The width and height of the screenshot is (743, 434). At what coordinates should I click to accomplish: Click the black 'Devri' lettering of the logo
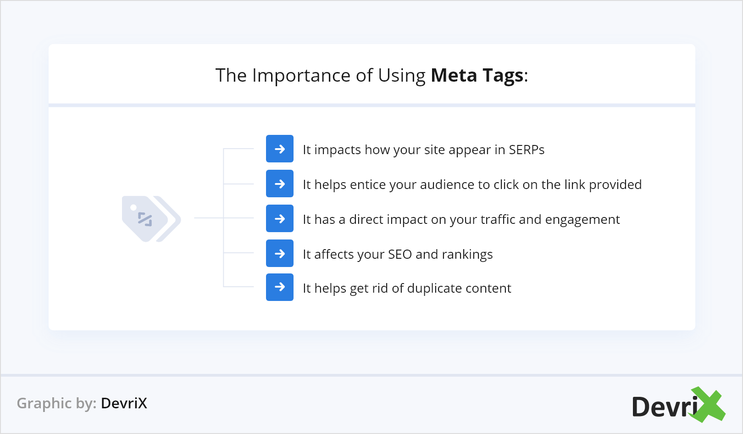tap(664, 407)
